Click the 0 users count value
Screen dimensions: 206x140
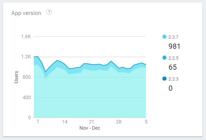[171, 88]
